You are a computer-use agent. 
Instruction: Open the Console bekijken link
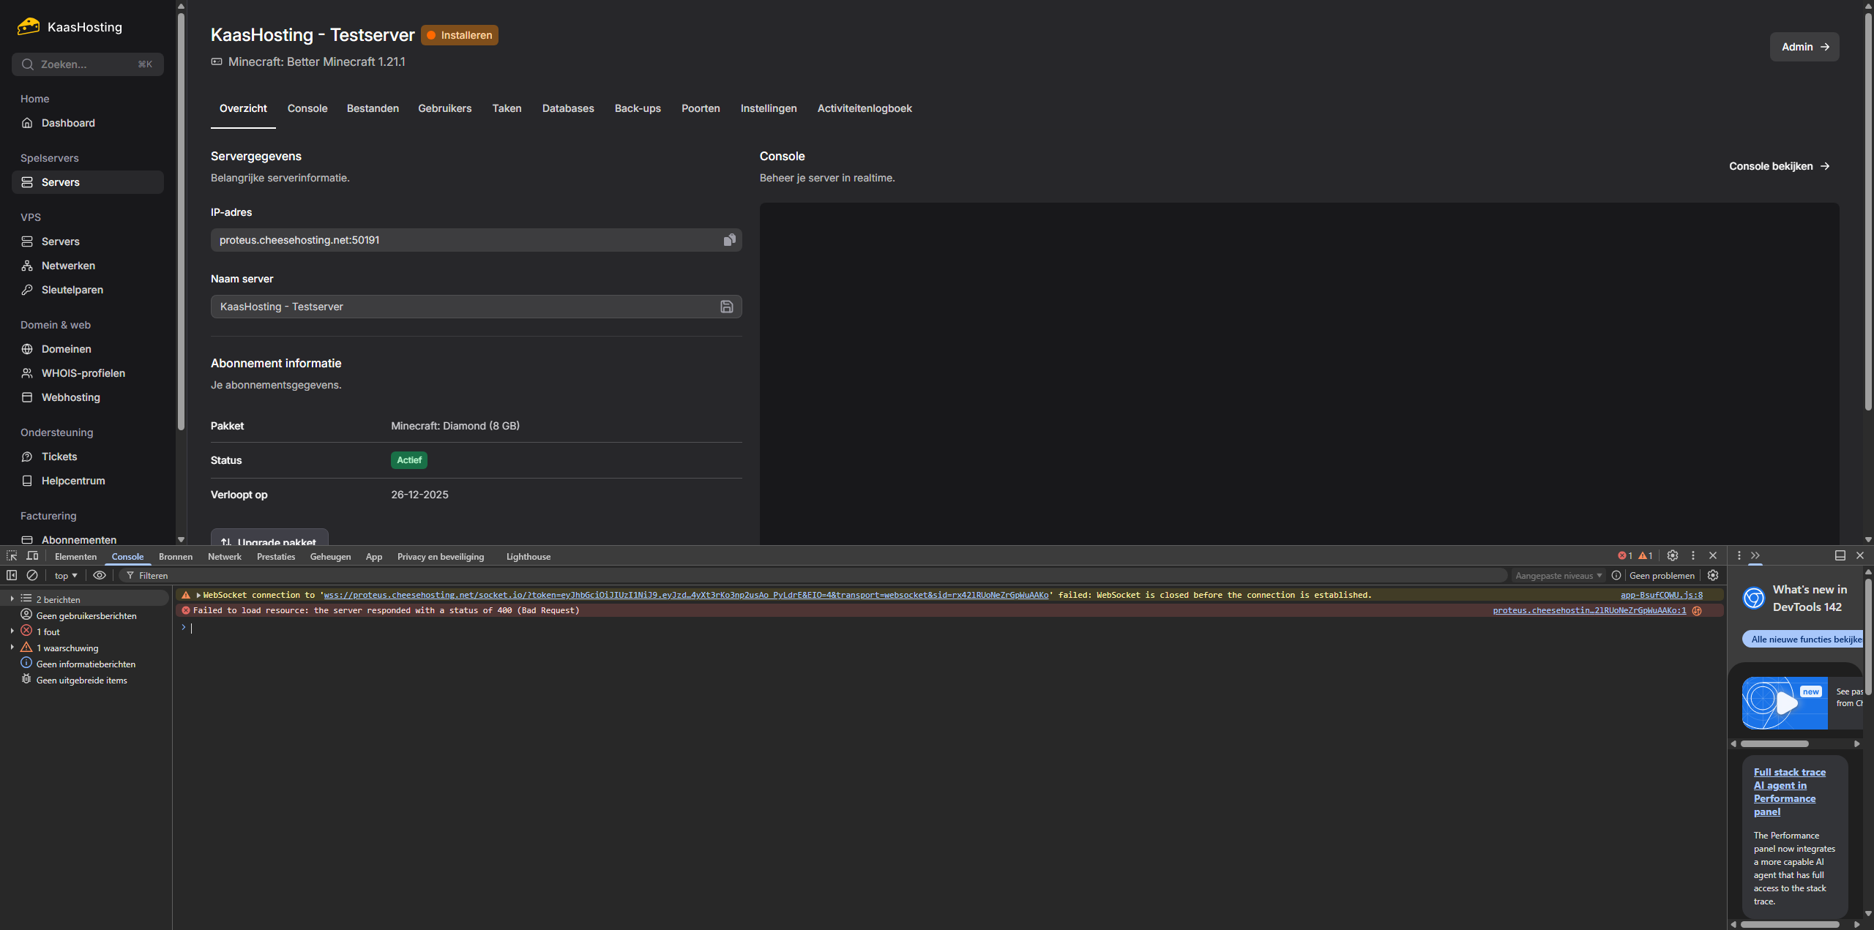click(x=1779, y=166)
